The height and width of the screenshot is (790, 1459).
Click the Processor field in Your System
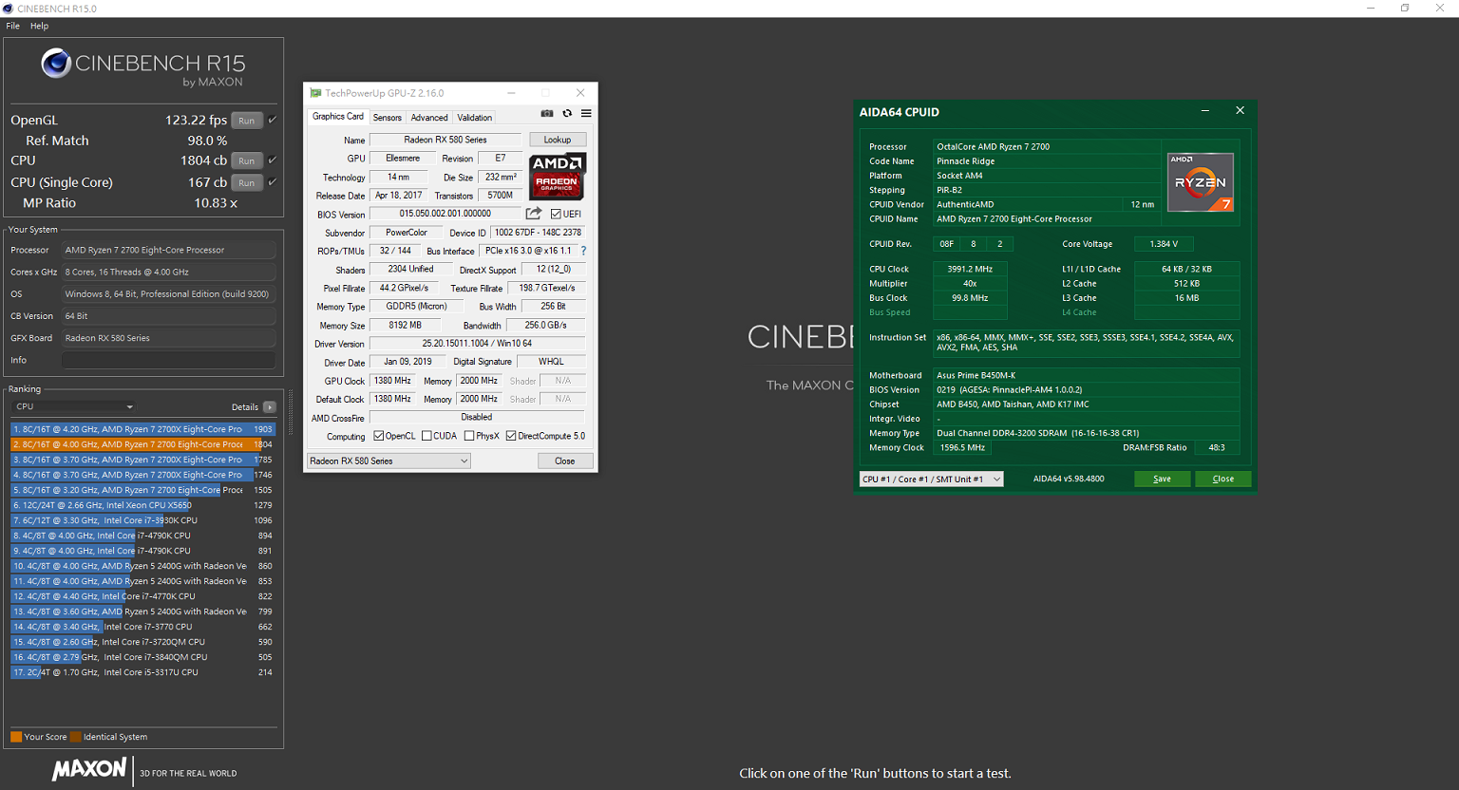click(168, 250)
